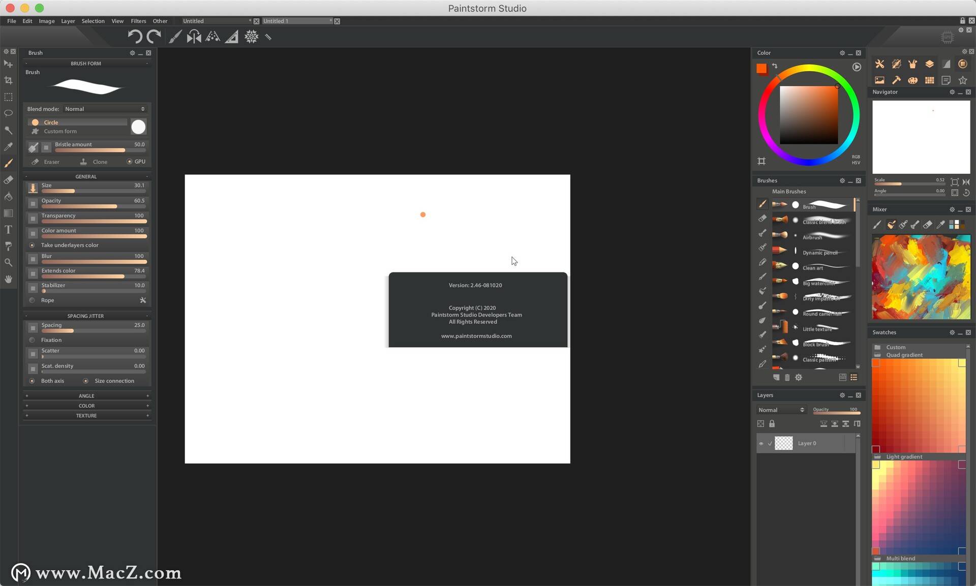
Task: Select the Zoom magnifier tool
Action: (x=9, y=263)
